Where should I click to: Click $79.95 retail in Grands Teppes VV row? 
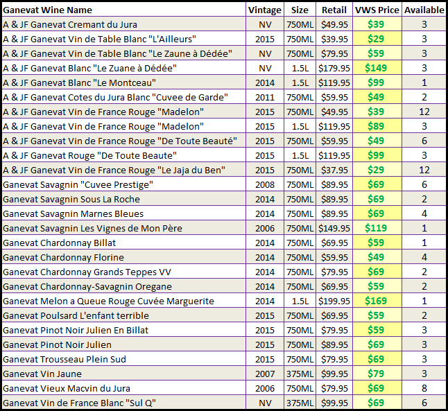[x=334, y=272]
